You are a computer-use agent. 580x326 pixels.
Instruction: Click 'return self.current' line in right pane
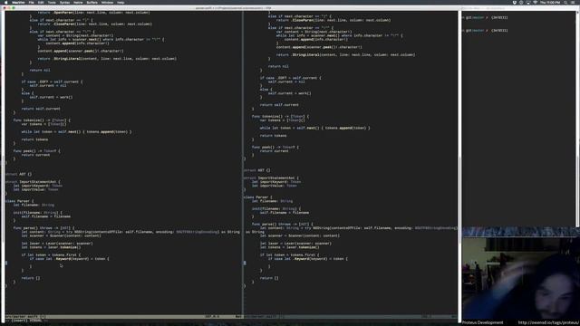click(279, 105)
